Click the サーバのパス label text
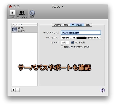 coord(52,38)
